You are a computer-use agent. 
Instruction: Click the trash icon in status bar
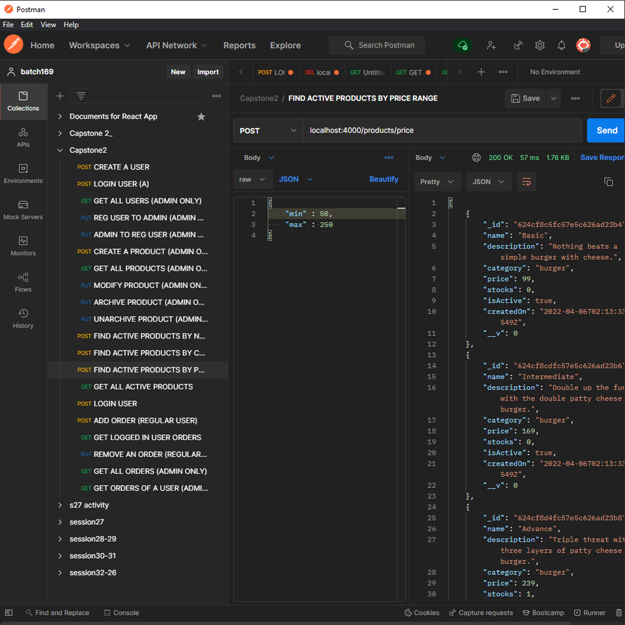tap(619, 613)
